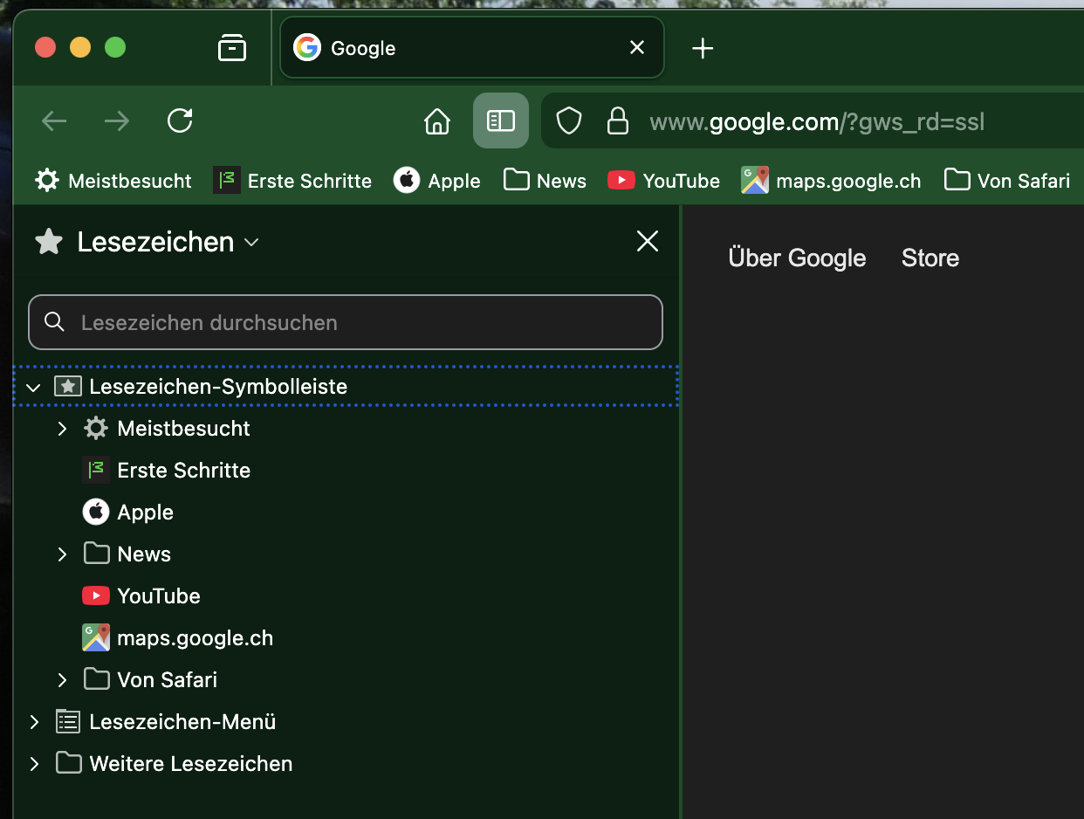Click the Store link
This screenshot has height=819, width=1084.
[x=930, y=258]
